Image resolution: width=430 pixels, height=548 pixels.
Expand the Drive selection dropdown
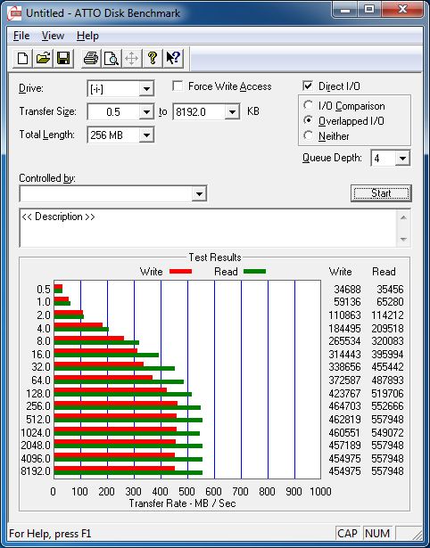pyautogui.click(x=146, y=89)
